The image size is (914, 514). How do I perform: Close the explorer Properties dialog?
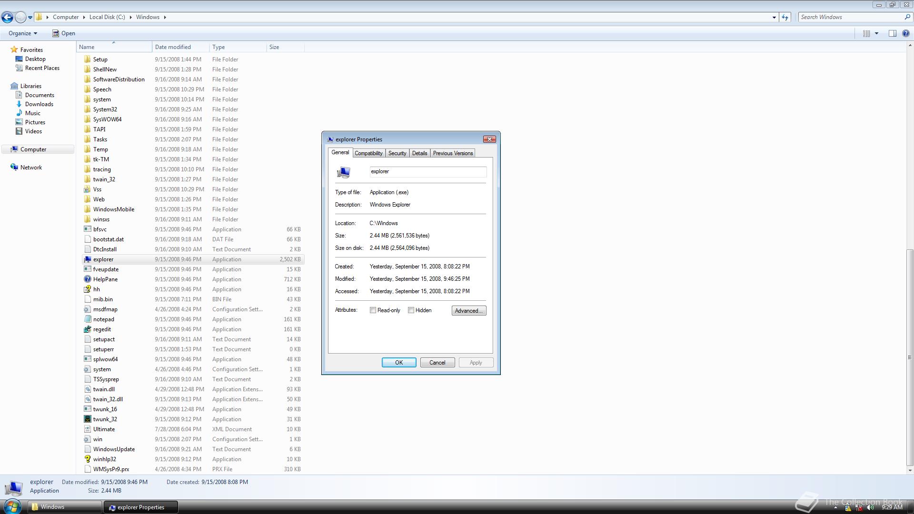489,139
